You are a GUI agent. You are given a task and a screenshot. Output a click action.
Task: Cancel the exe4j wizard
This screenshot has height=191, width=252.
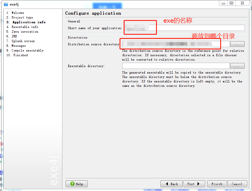point(237,184)
